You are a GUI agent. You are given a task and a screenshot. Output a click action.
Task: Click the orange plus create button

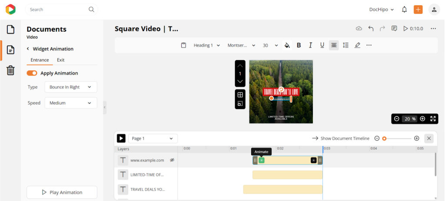[x=418, y=10]
